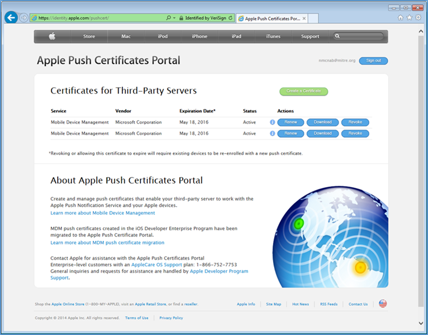The width and height of the screenshot is (428, 335).
Task: Open the browser Home icon
Action: (x=401, y=18)
